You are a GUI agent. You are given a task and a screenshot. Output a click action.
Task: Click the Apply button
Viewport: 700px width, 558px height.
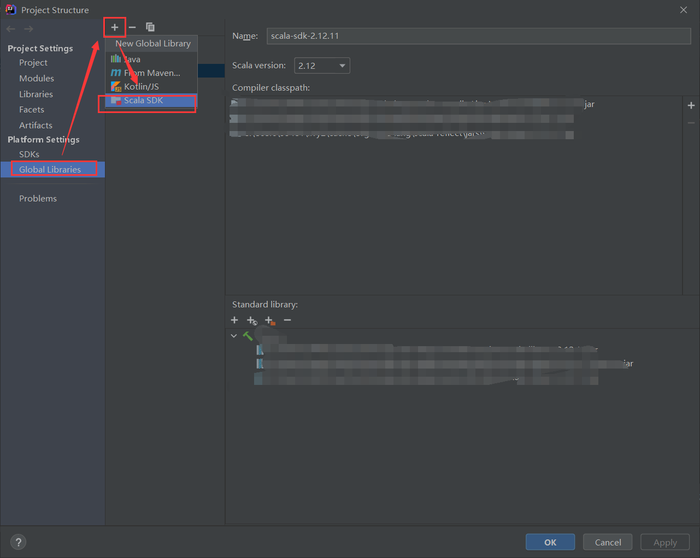(x=665, y=542)
